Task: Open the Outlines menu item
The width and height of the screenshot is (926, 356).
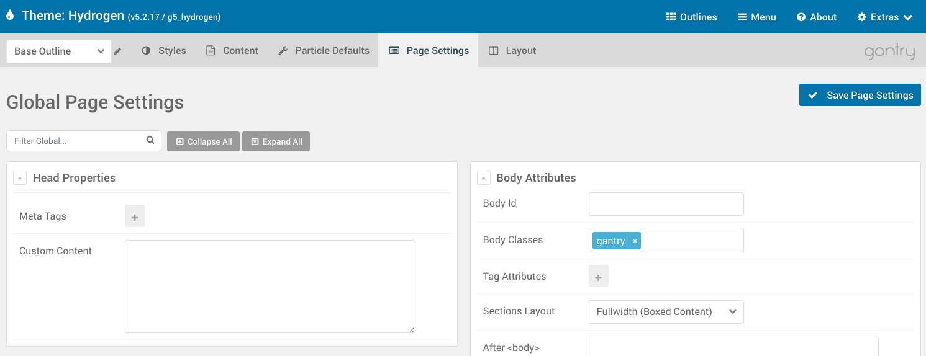Action: [x=691, y=17]
